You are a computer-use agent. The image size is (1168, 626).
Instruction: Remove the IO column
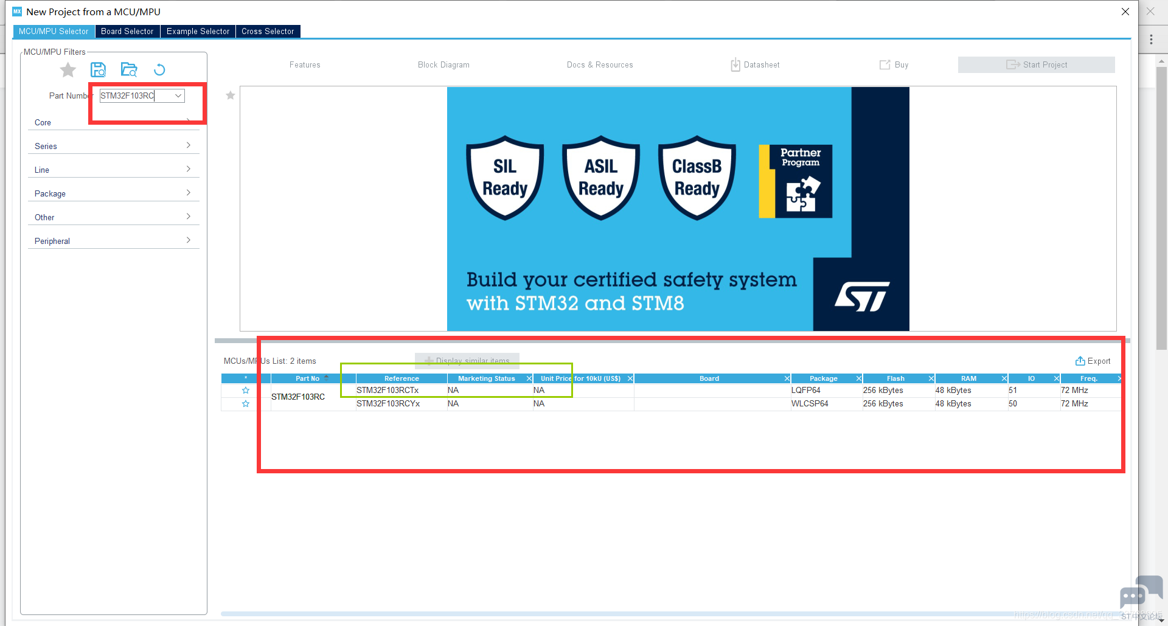(1056, 378)
